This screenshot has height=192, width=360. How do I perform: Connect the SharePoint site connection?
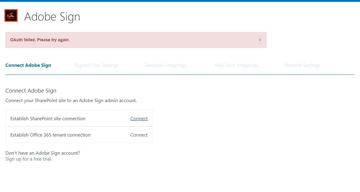(x=139, y=119)
